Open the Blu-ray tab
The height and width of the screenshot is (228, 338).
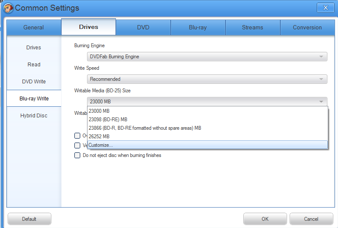[x=198, y=27]
